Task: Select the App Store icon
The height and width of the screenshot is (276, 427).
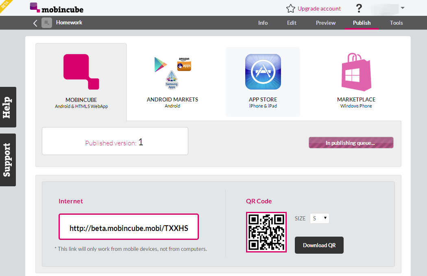Action: [263, 72]
